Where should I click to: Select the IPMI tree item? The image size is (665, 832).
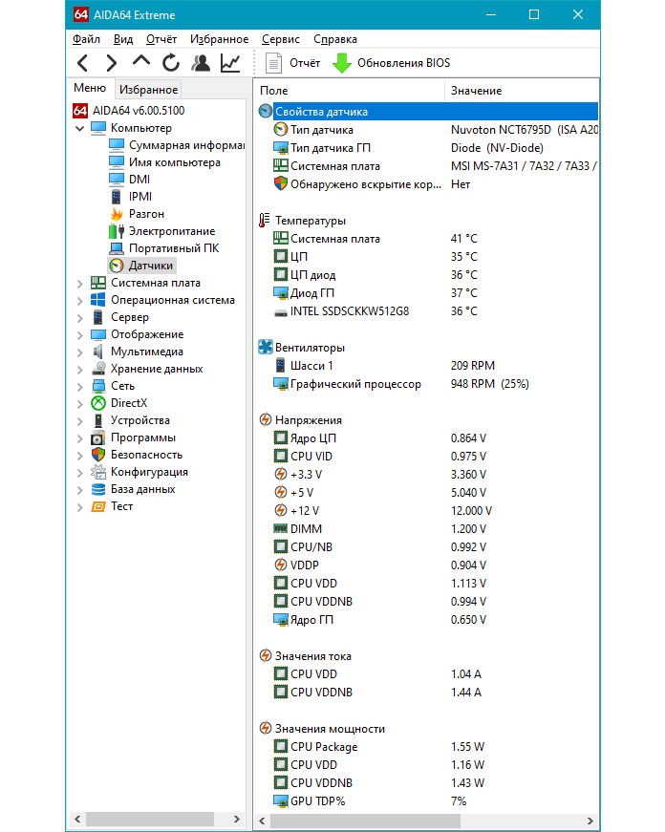coord(131,197)
